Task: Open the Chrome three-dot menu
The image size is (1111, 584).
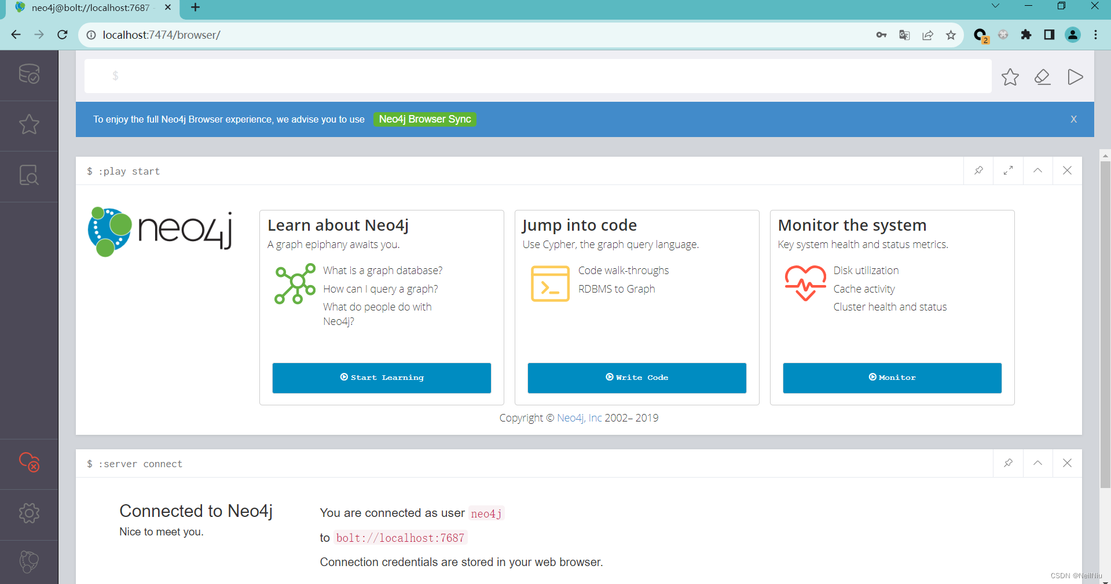Action: (1095, 35)
